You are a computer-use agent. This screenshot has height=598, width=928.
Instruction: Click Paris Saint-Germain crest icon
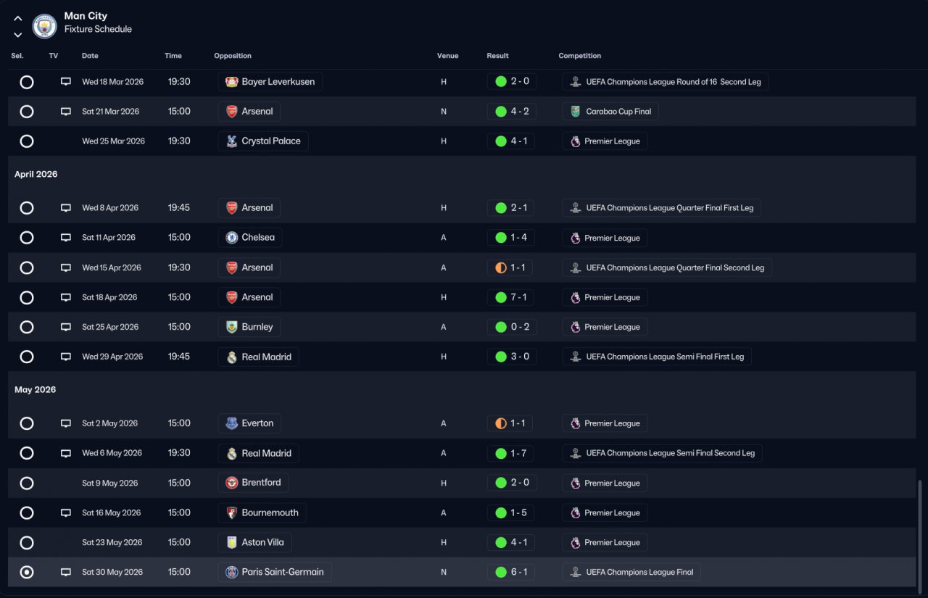pos(231,573)
